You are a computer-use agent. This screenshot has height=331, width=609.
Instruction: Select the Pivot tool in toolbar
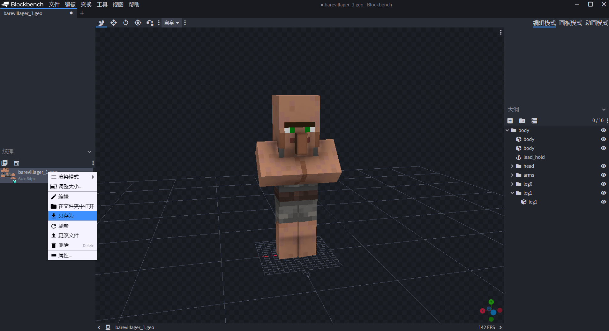[138, 23]
